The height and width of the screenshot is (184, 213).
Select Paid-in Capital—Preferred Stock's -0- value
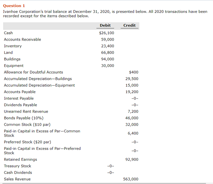[x=135, y=151]
